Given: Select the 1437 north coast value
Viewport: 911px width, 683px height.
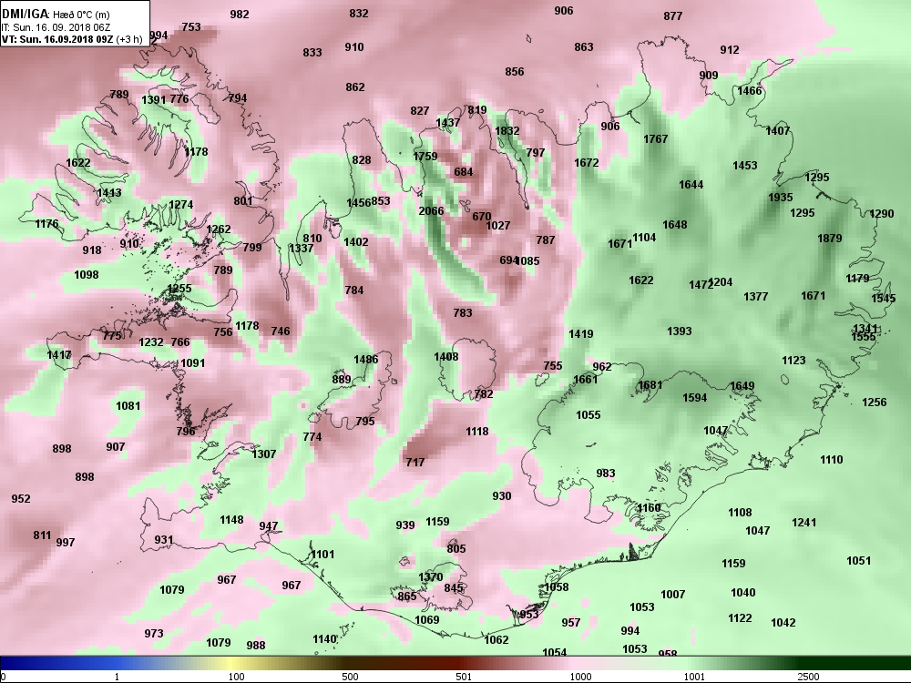Looking at the screenshot, I should pyautogui.click(x=448, y=123).
